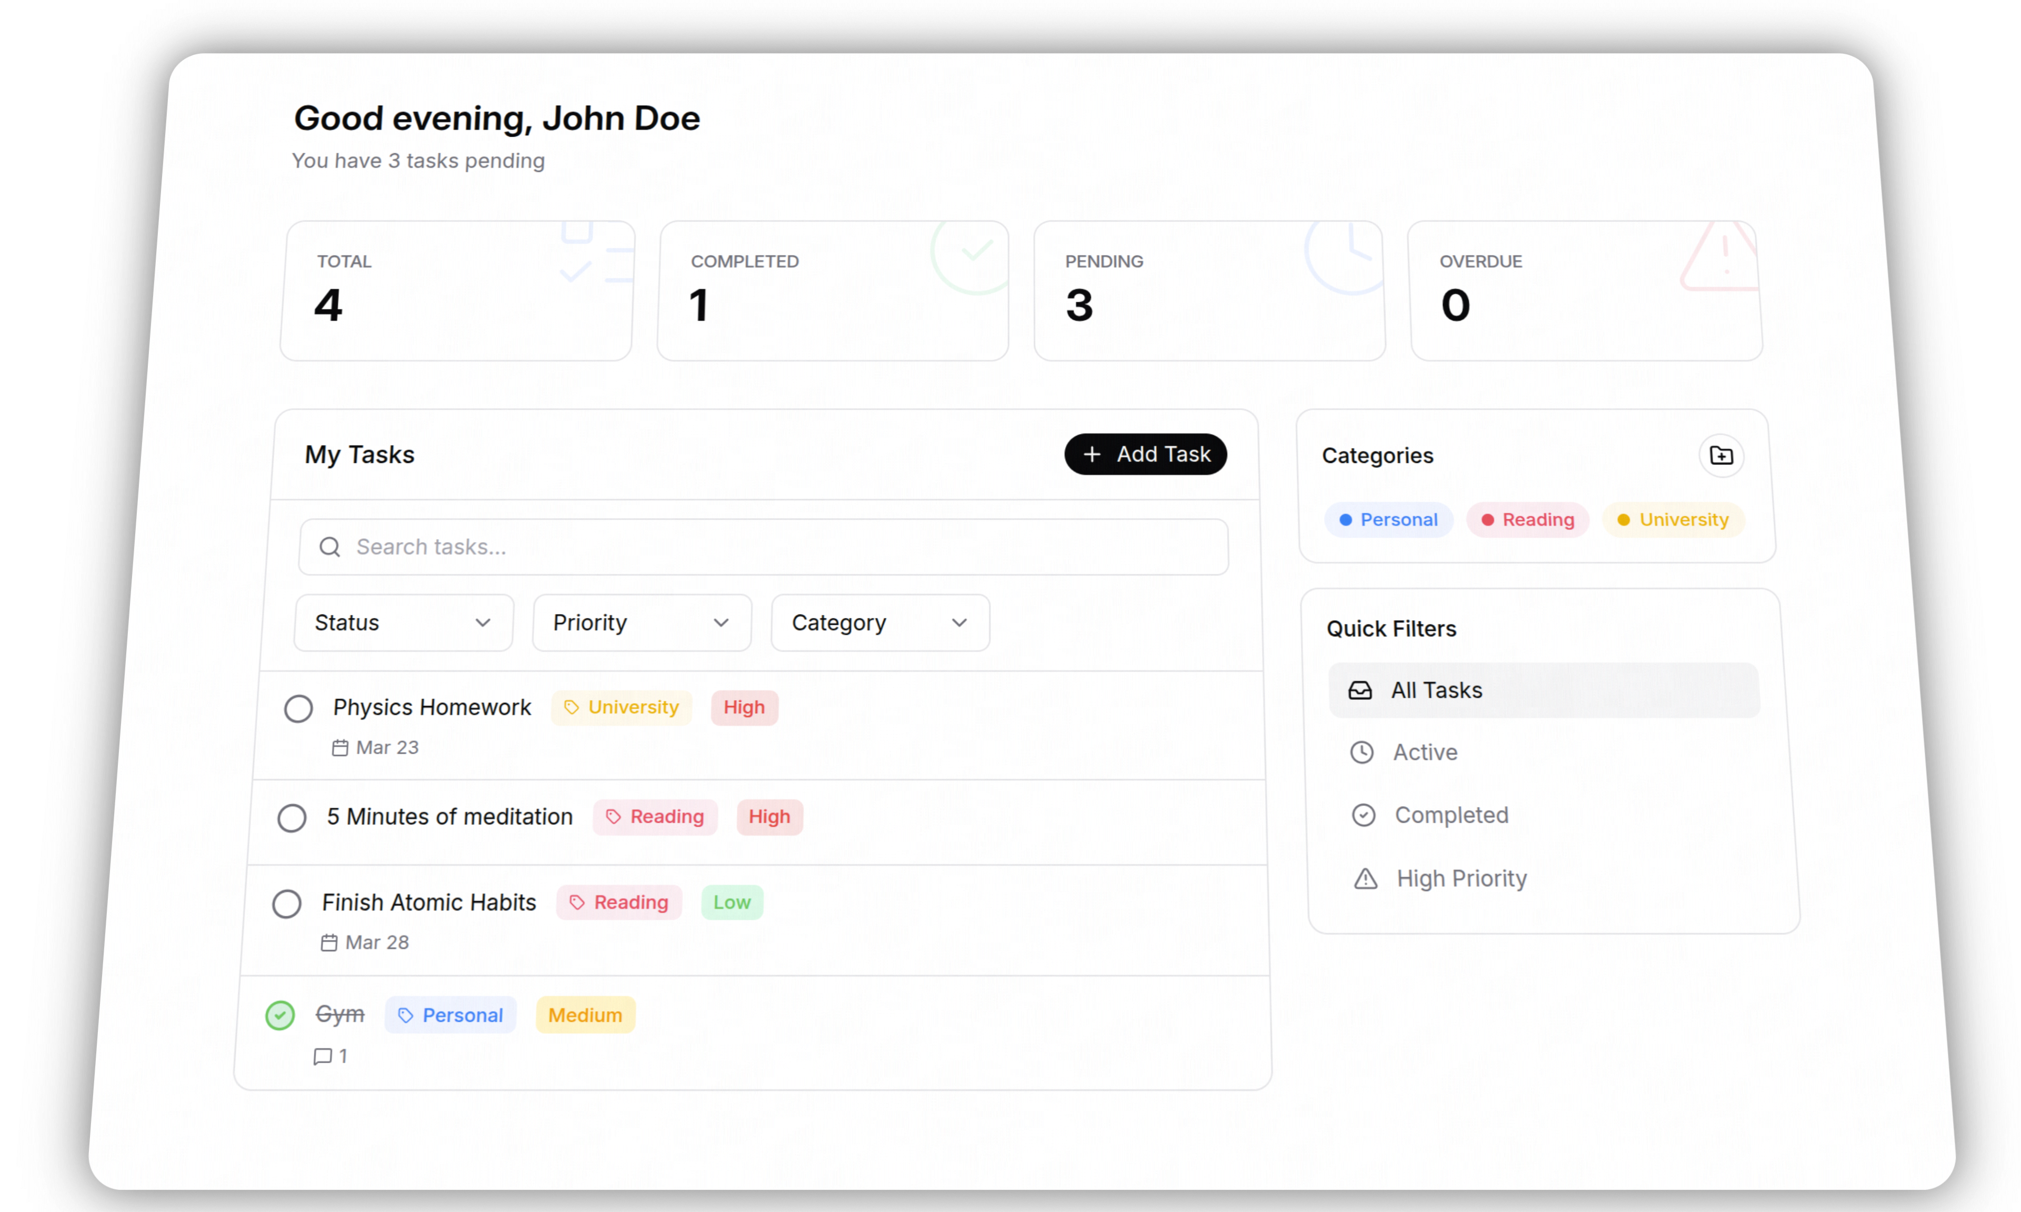Click the Finish Atomic Habits title
Viewport: 2021px width, 1212px height.
[429, 903]
